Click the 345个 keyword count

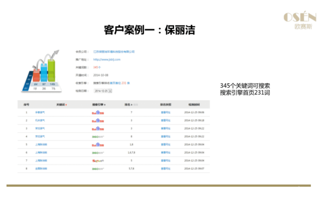97,67
